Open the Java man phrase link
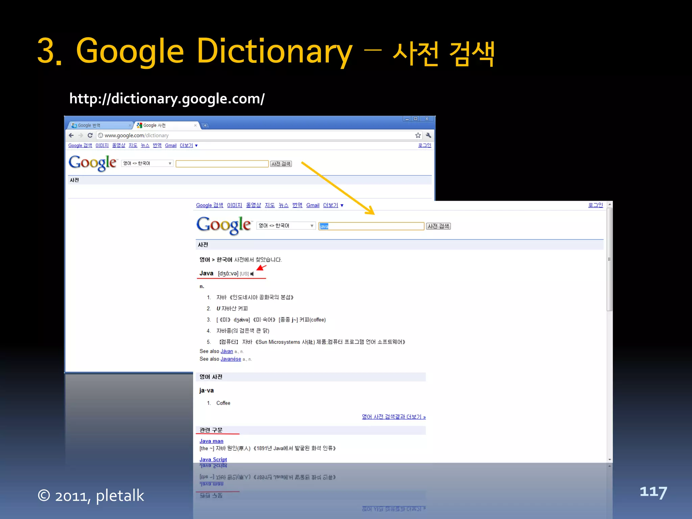This screenshot has width=692, height=519. point(211,441)
